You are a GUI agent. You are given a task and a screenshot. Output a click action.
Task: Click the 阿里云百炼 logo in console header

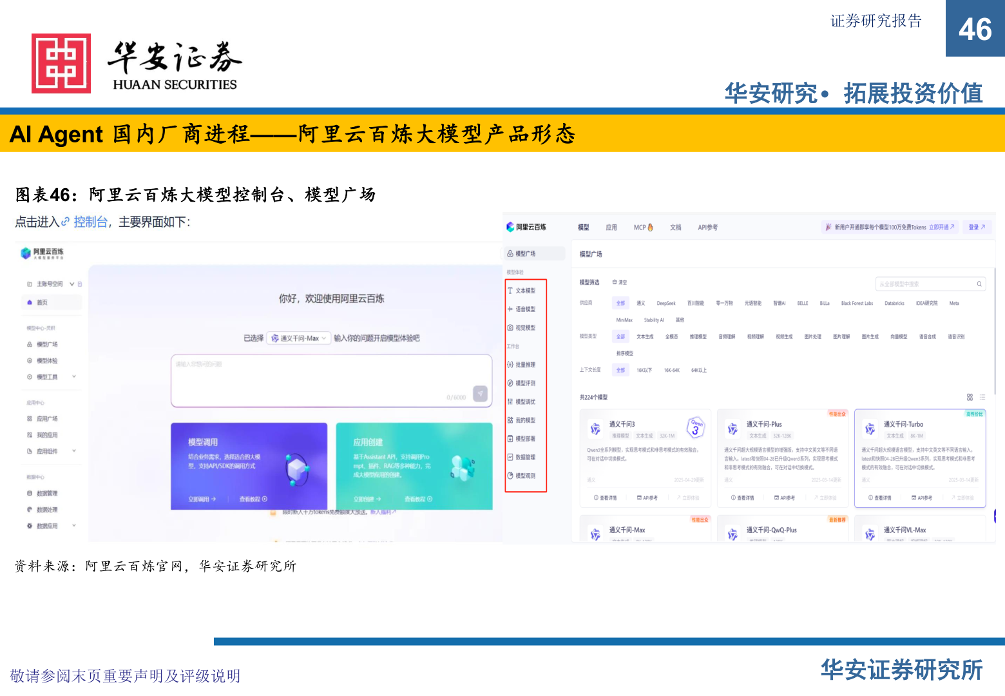[42, 253]
